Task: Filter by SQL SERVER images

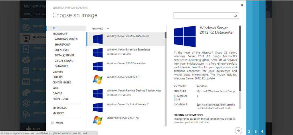Action: click(62, 50)
